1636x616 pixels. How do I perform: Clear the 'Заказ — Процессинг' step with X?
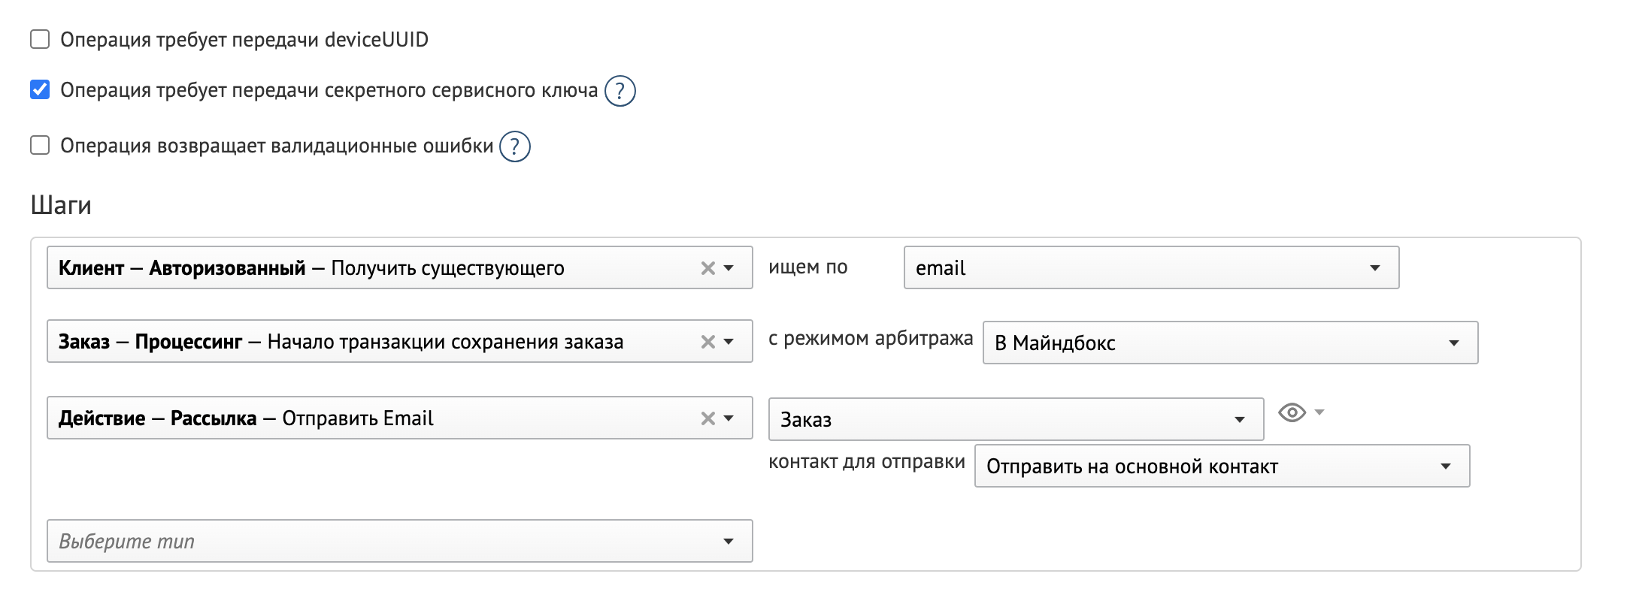[707, 342]
